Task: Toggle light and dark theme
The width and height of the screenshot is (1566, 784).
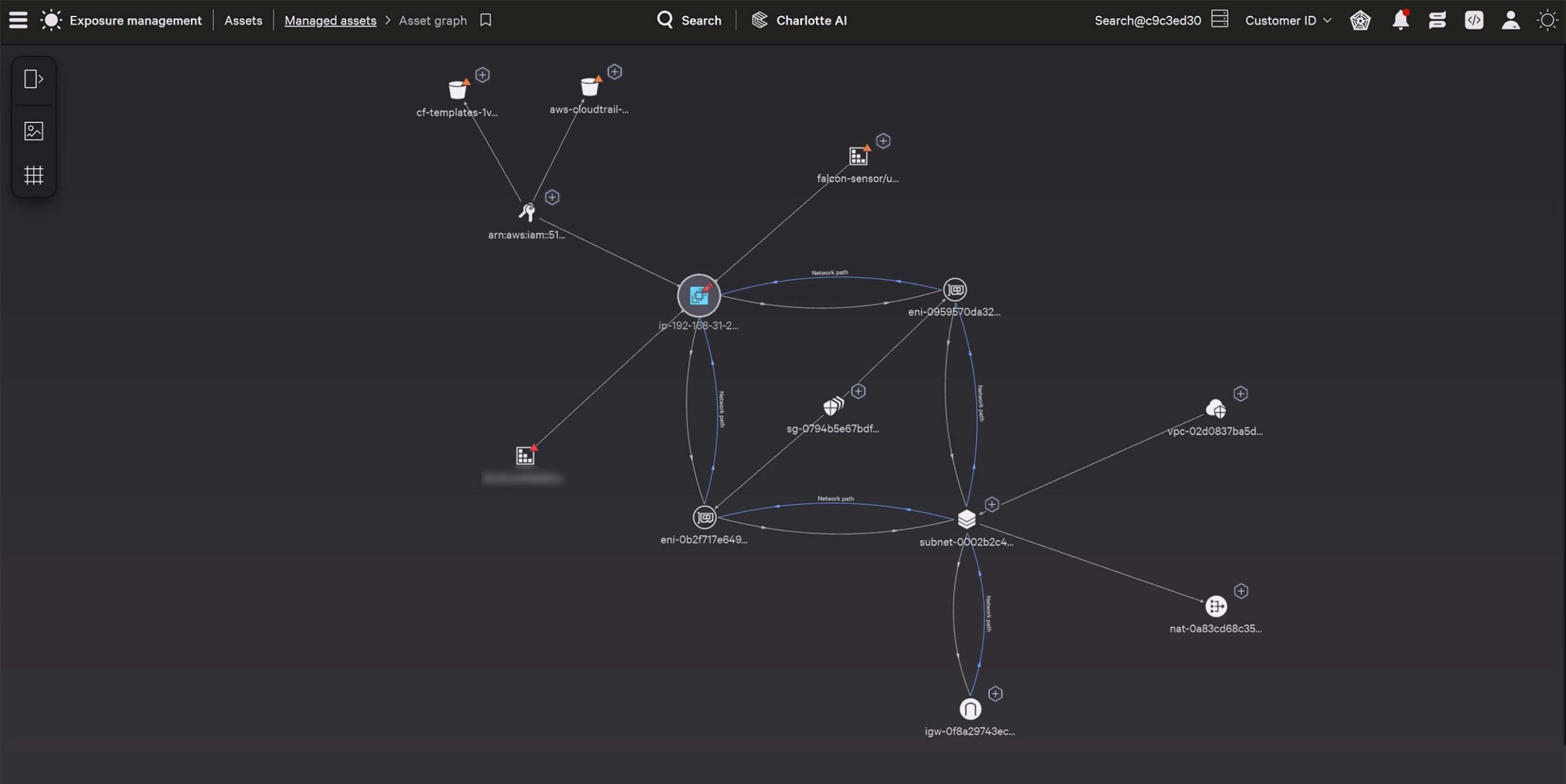Action: click(x=1548, y=20)
